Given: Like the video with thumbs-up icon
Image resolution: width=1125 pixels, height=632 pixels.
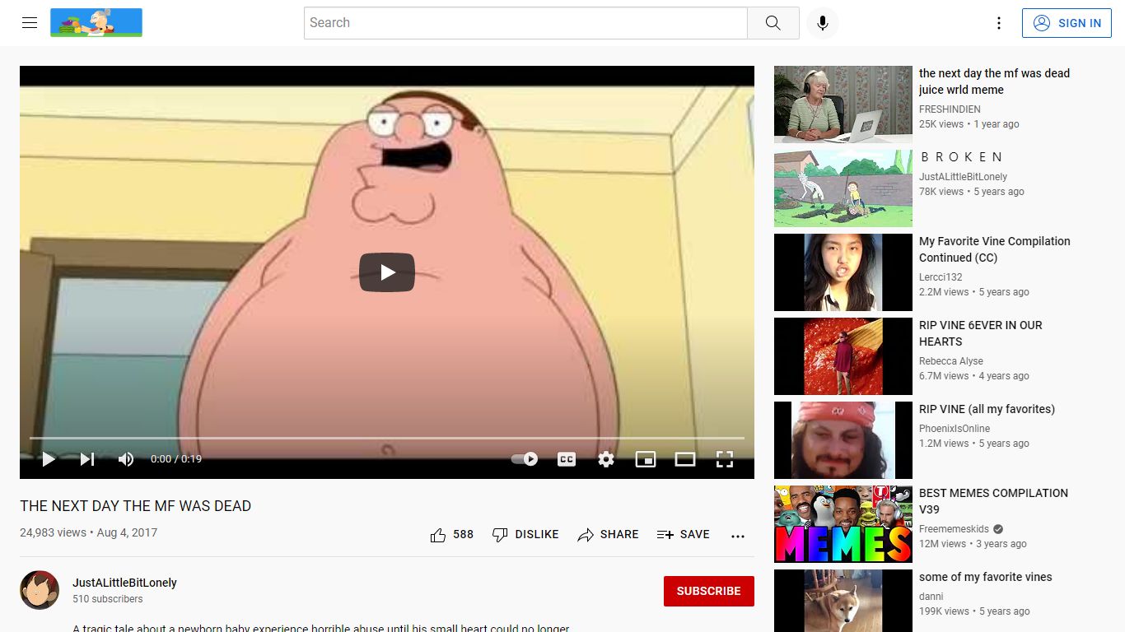Looking at the screenshot, I should 438,535.
